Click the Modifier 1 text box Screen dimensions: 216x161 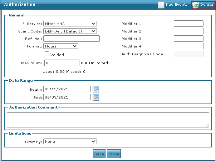click(x=188, y=24)
